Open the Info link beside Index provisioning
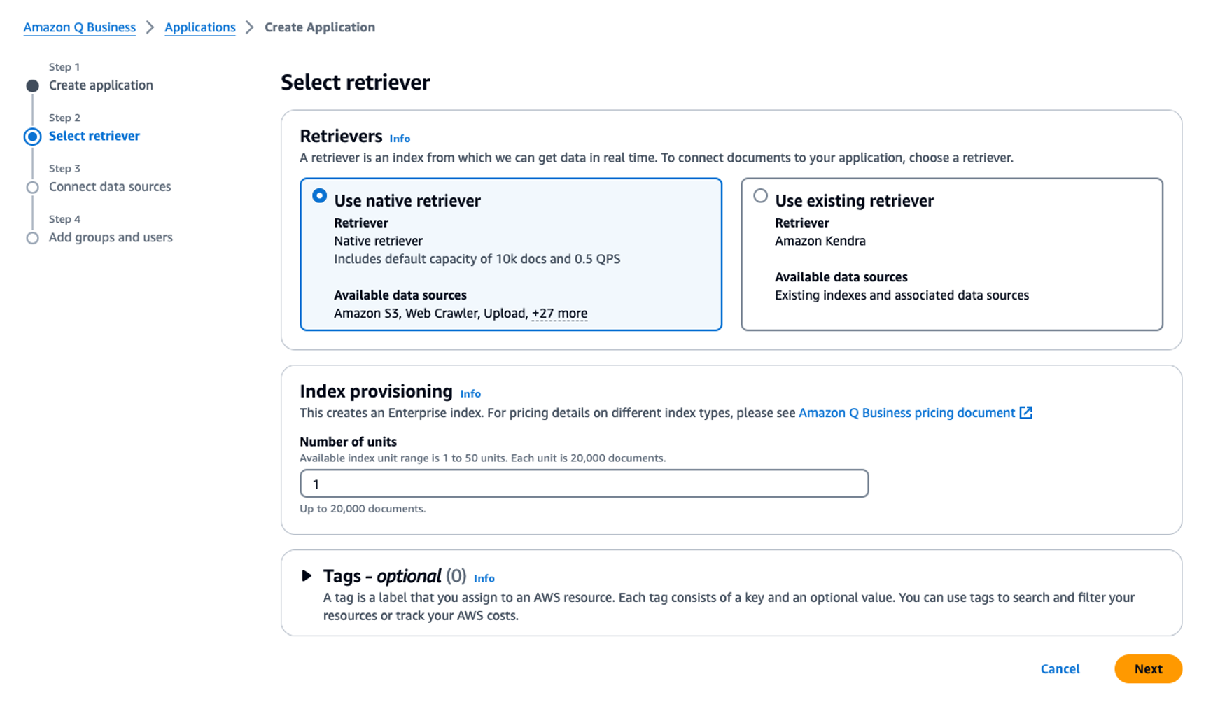 [x=470, y=394]
